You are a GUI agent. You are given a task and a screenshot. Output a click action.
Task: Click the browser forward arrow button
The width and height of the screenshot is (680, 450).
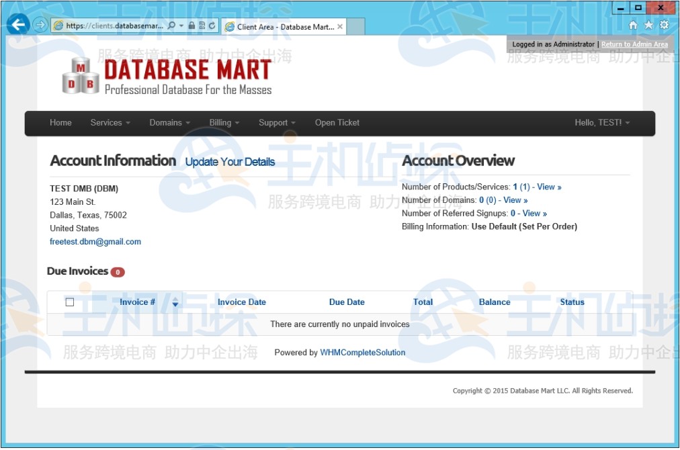coord(40,26)
